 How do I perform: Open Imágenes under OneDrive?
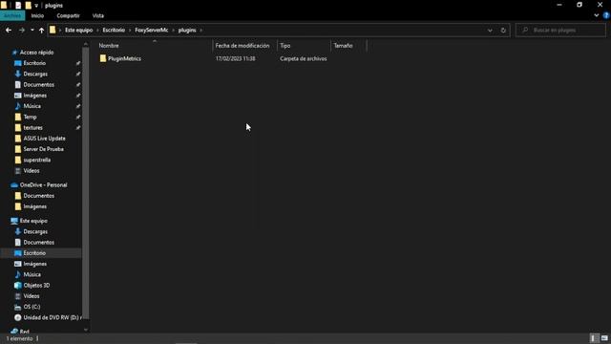point(34,206)
